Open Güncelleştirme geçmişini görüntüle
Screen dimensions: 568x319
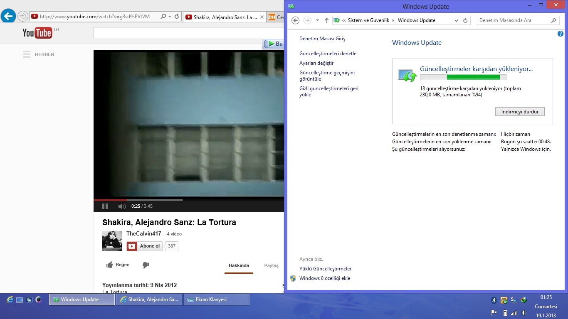tap(327, 76)
